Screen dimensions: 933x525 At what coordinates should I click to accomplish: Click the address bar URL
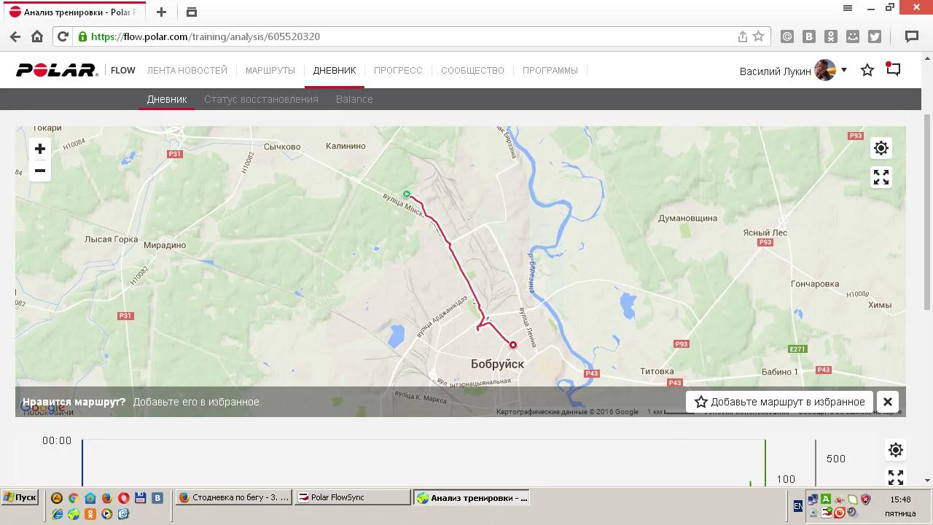(x=206, y=36)
